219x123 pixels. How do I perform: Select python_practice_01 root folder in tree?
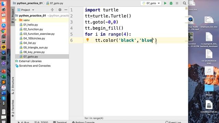pyautogui.click(x=33, y=16)
